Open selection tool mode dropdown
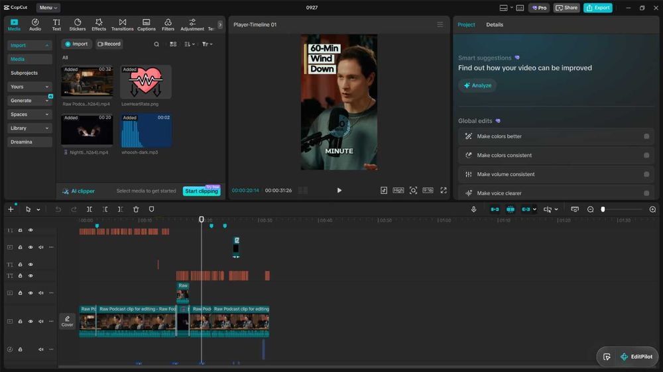This screenshot has height=372, width=663. point(38,209)
